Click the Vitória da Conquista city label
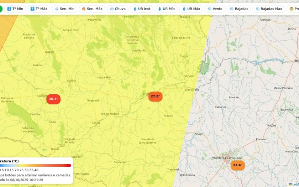The width and height of the screenshot is (299, 187). [227, 158]
